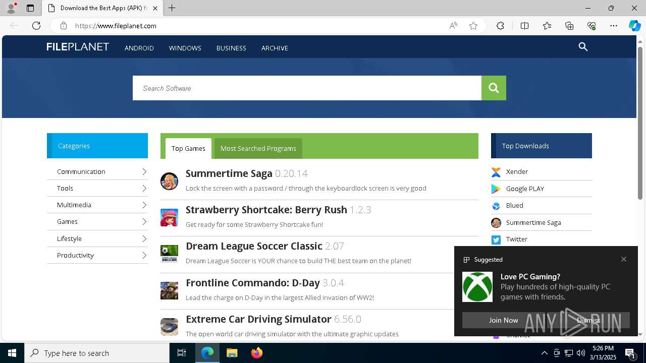Screen dimensions: 646x363
Task: Click the Twitter icon in Top Downloads
Action: pos(496,239)
